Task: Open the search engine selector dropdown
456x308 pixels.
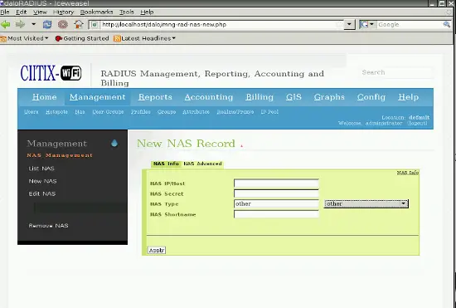Action: tap(367, 24)
